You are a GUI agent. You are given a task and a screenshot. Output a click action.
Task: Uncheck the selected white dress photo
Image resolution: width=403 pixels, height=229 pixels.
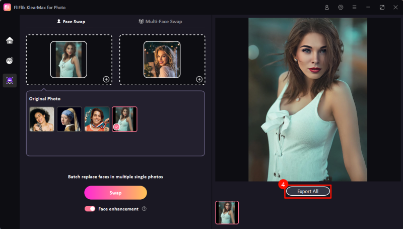(116, 127)
